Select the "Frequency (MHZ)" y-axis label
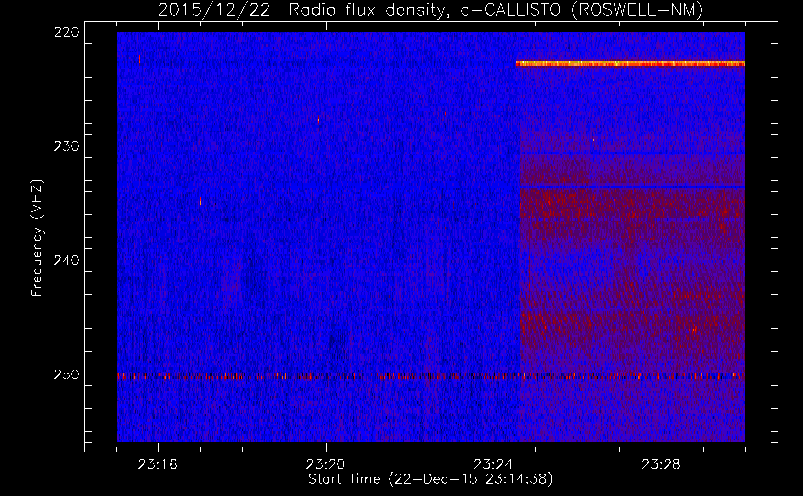This screenshot has height=496, width=803. click(x=37, y=238)
